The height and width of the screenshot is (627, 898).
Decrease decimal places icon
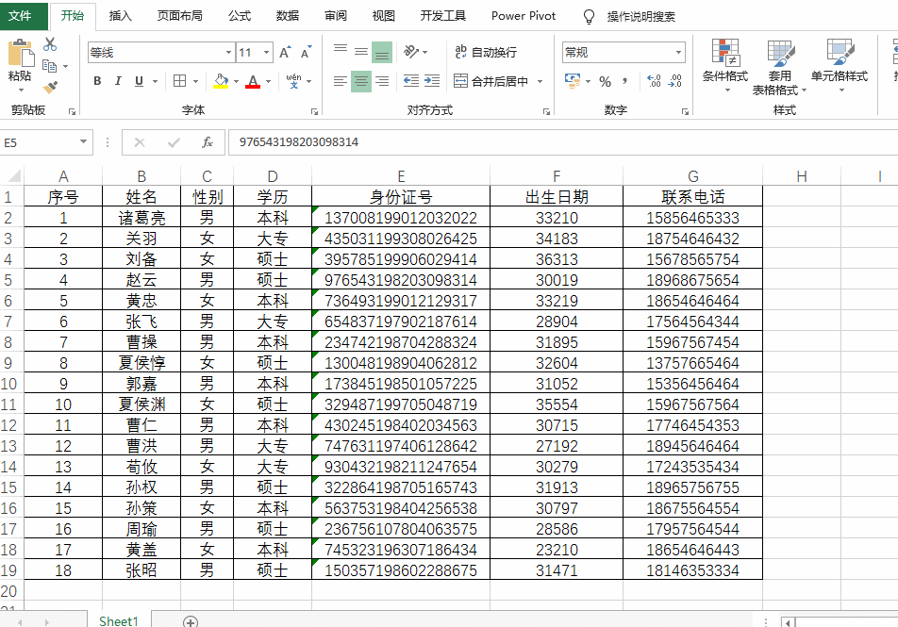(675, 81)
